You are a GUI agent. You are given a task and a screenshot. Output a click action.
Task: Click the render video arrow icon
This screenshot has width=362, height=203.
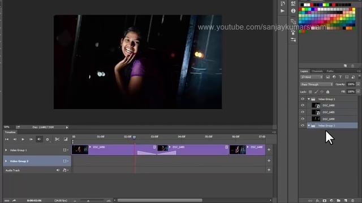click(x=14, y=201)
